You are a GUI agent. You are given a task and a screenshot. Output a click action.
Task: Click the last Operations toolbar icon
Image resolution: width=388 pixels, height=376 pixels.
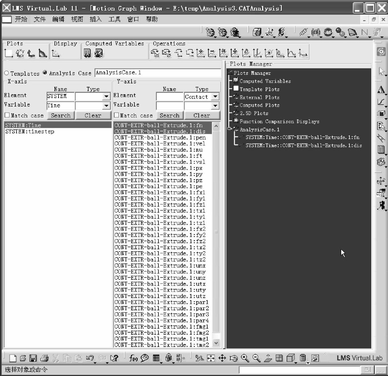303,53
